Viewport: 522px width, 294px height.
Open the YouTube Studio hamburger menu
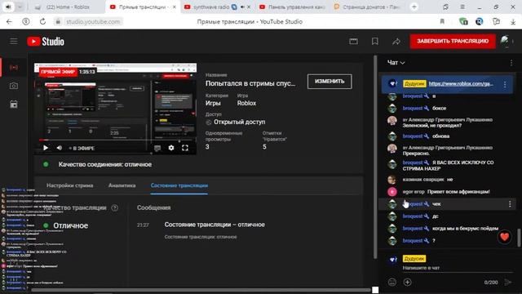pos(14,42)
